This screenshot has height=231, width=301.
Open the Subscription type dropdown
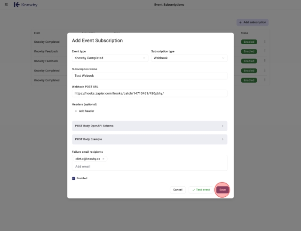tap(189, 58)
